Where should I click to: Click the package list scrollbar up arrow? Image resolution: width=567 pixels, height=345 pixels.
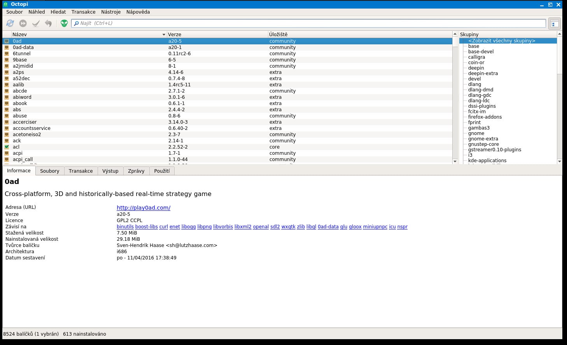tap(455, 34)
